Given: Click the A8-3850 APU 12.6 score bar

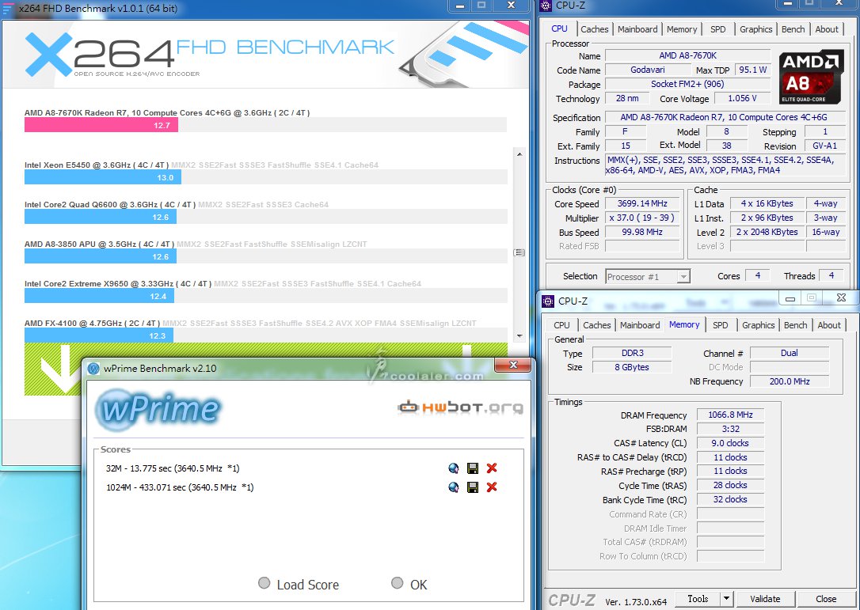Looking at the screenshot, I should tap(101, 256).
